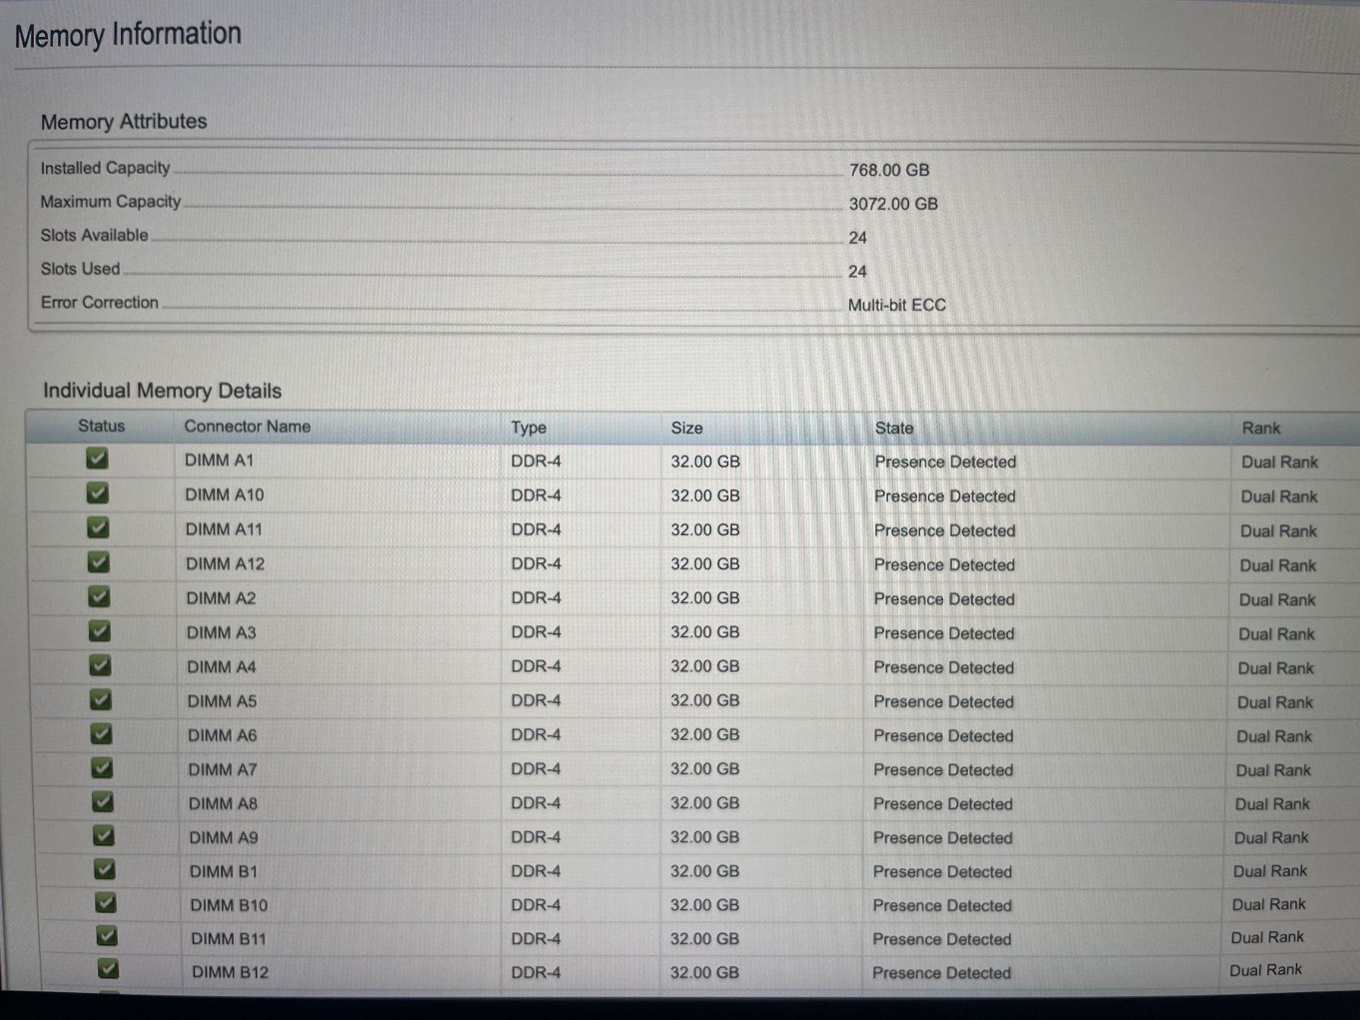Click the State column header
Screen dimensions: 1360x1020
(x=894, y=428)
